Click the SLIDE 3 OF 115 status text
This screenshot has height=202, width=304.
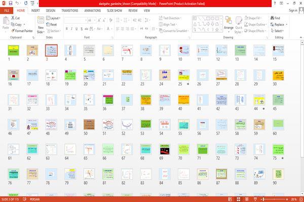pyautogui.click(x=10, y=199)
